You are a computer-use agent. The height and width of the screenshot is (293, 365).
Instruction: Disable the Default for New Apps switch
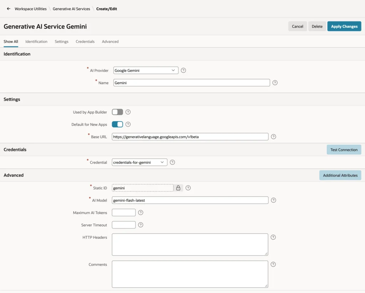[x=117, y=124]
